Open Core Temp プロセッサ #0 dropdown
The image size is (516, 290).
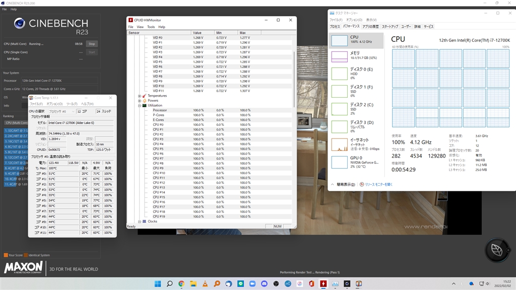(x=61, y=111)
